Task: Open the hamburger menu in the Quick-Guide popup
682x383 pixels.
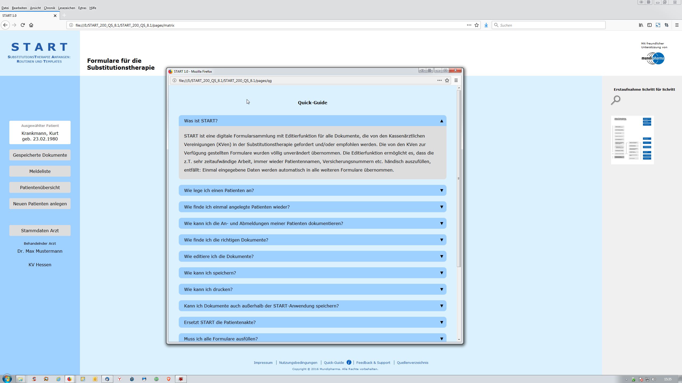Action: [456, 80]
